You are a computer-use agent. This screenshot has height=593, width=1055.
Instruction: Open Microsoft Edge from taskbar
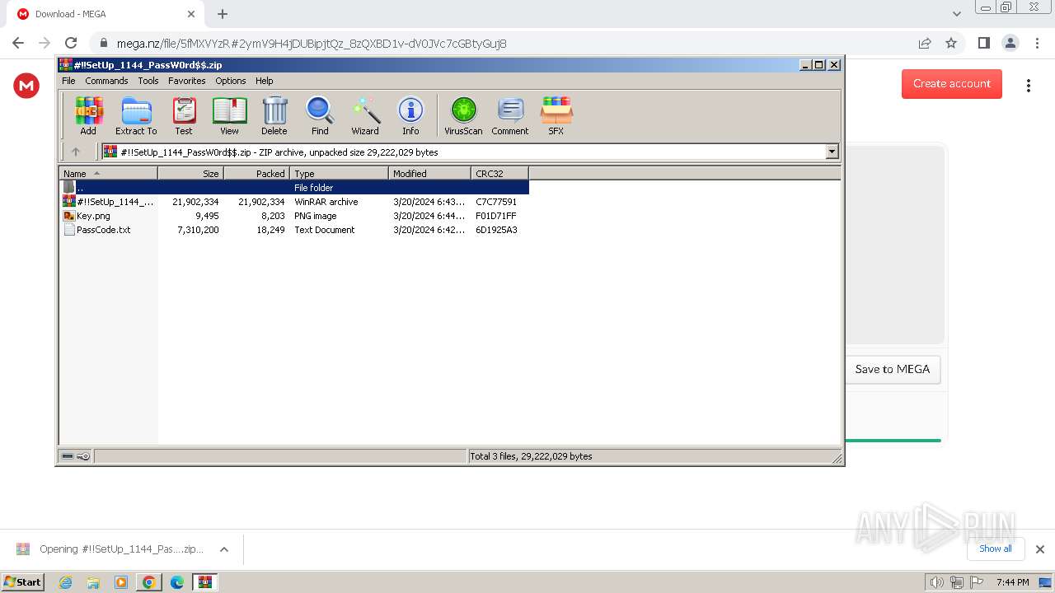pyautogui.click(x=177, y=582)
